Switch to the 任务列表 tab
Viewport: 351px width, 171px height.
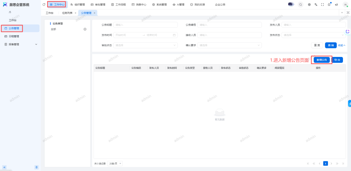coord(67,13)
